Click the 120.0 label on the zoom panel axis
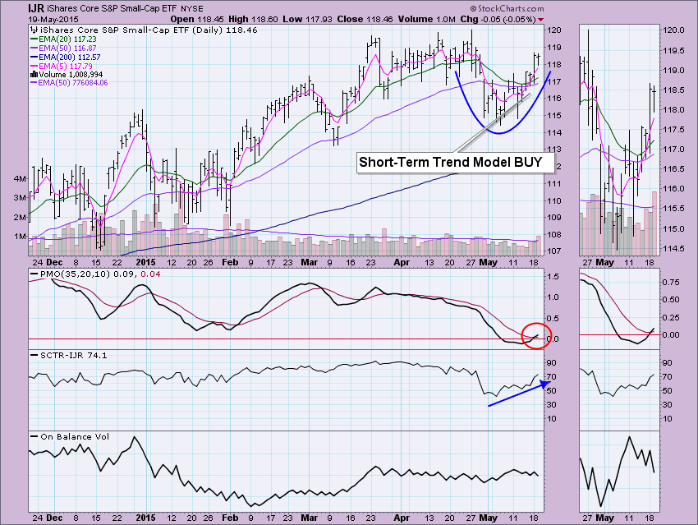Viewport: 698px width, 525px height. [x=673, y=30]
